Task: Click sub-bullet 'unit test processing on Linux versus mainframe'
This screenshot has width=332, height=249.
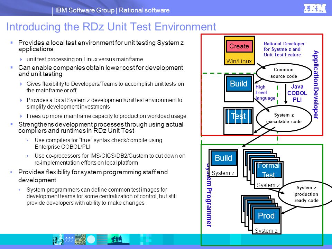Action: coord(85,59)
